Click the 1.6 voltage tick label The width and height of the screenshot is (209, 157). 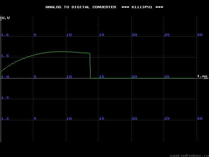(5, 35)
